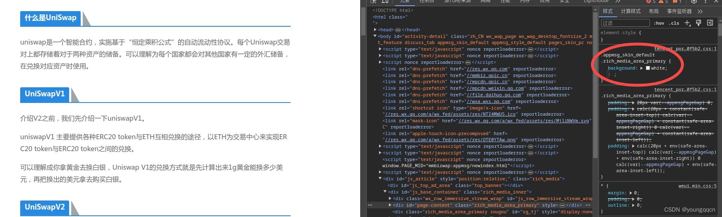Screen dimensions: 722x217
Task: Select the div sougou sg_tj row
Action: pyautogui.click(x=492, y=212)
